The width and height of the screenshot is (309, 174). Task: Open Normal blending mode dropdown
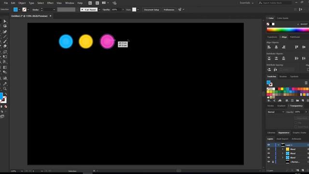276,112
